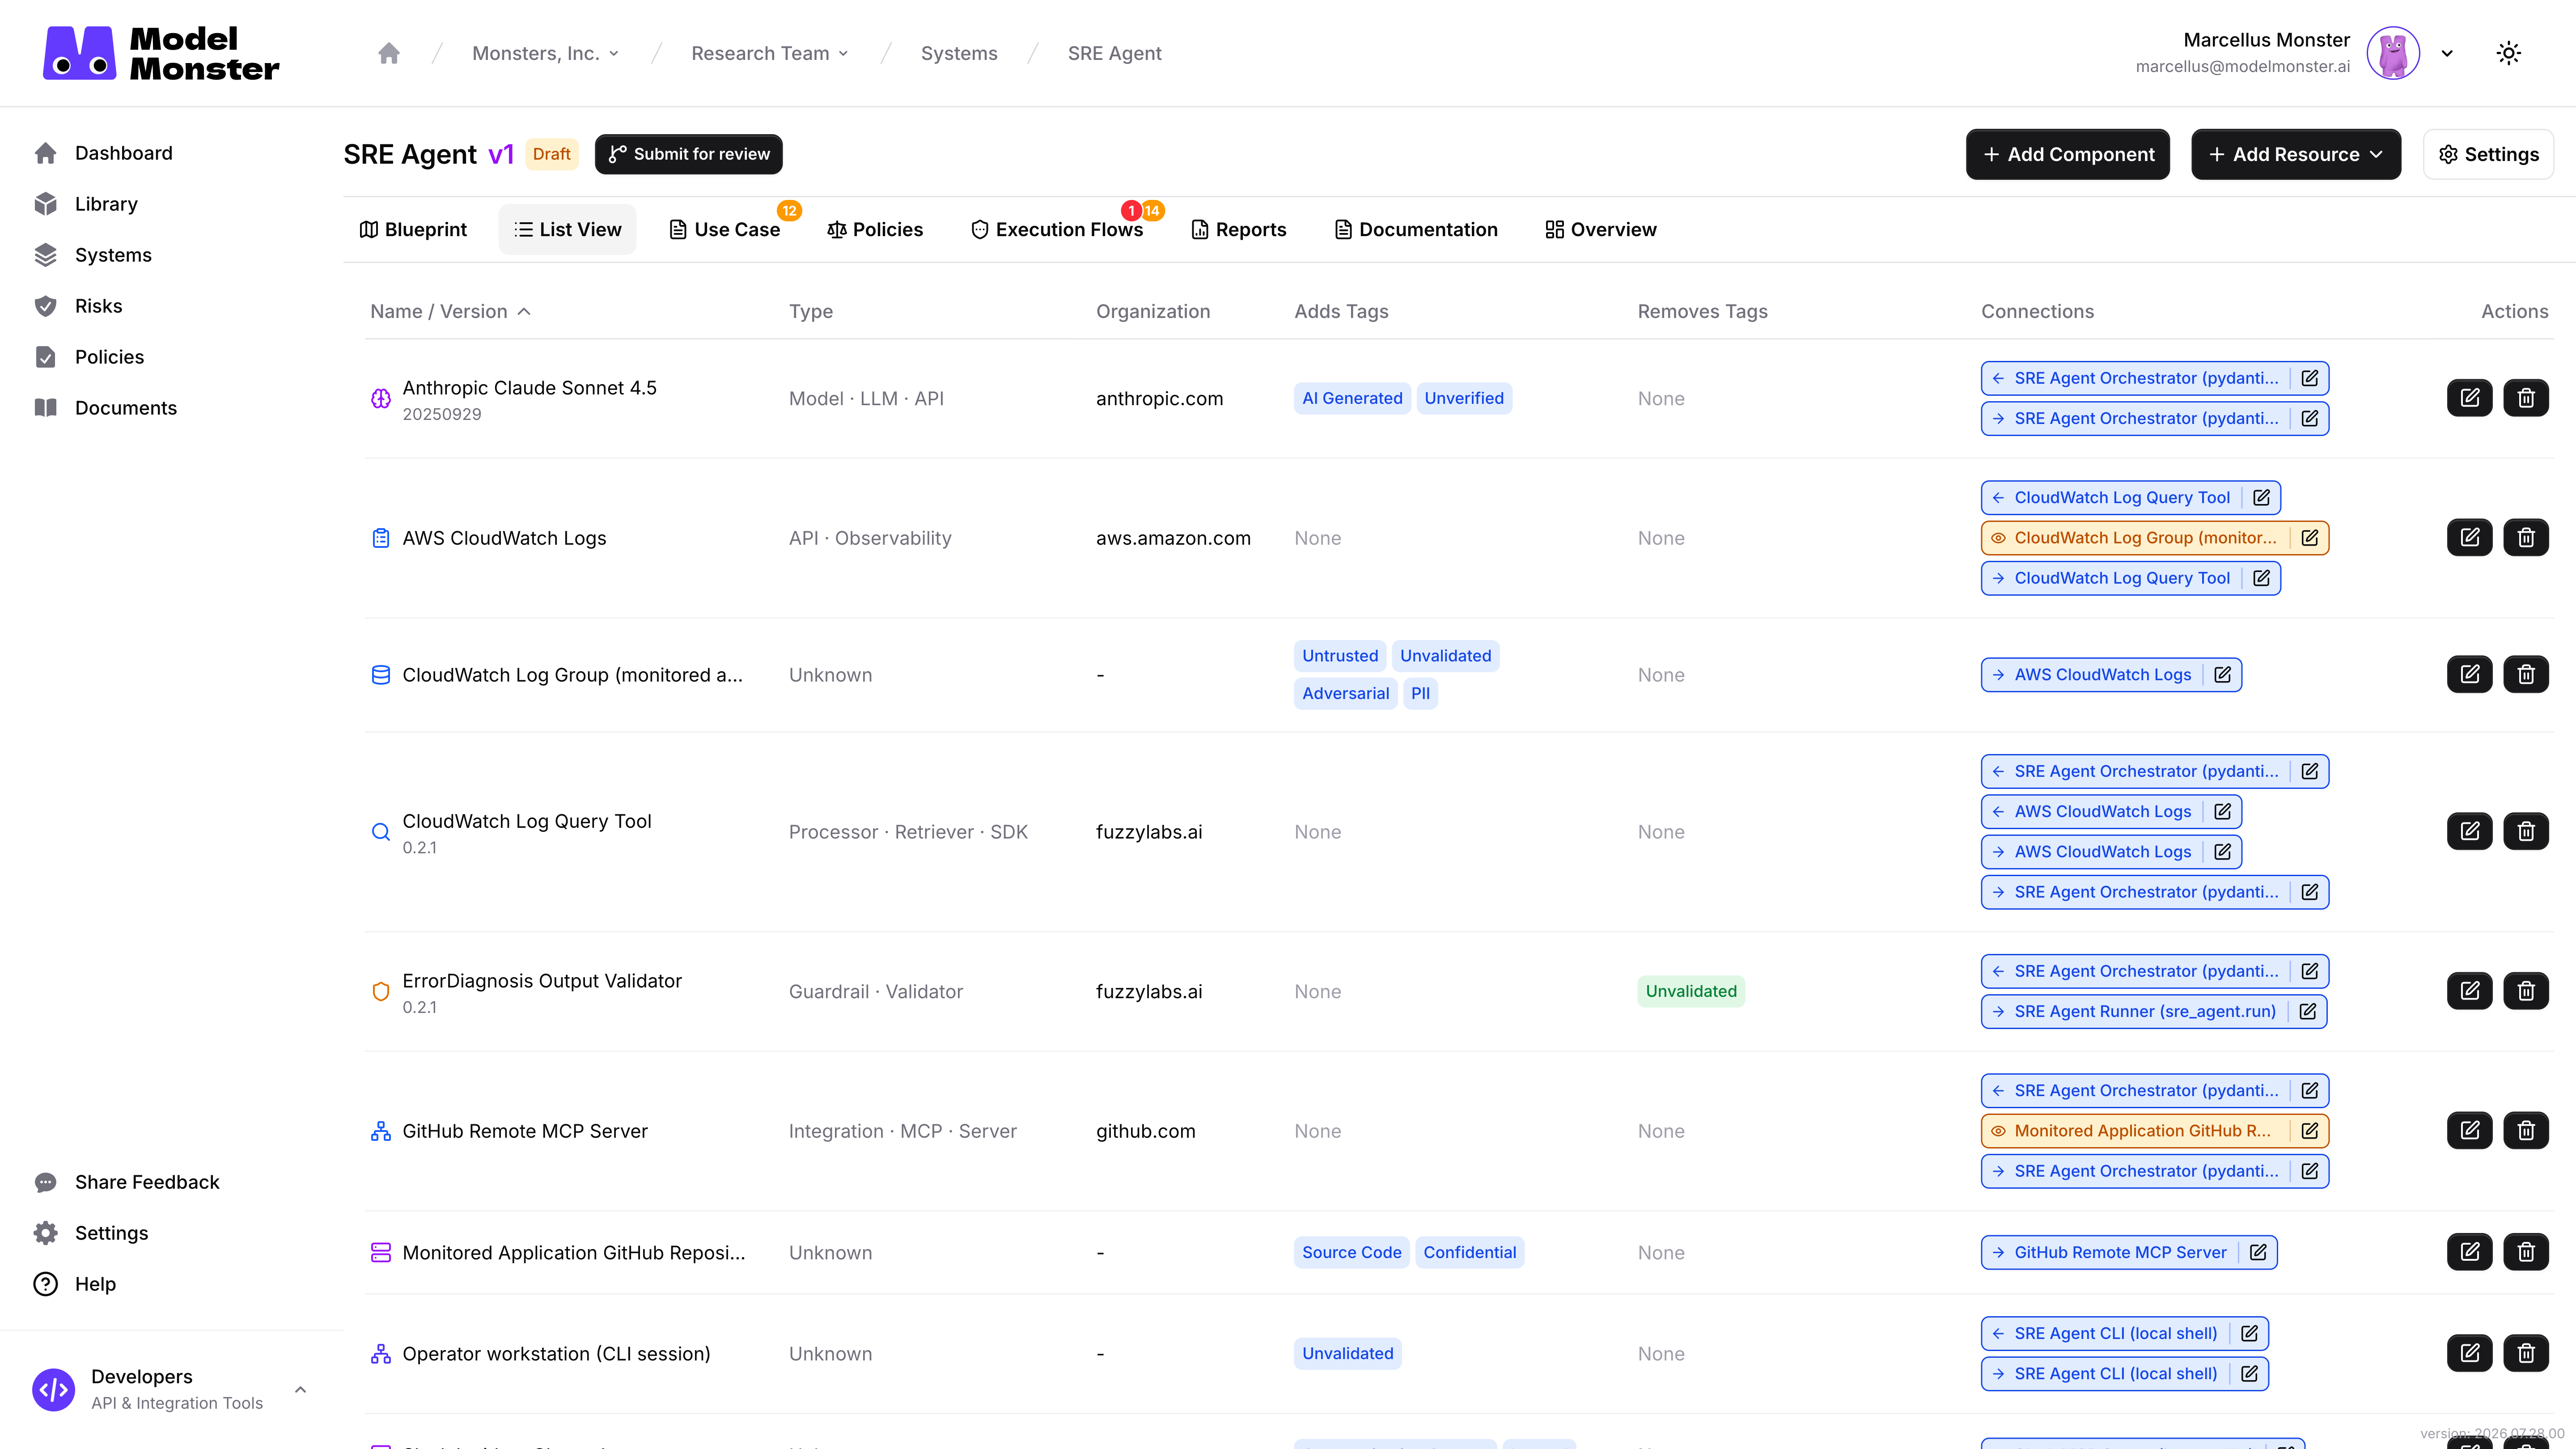This screenshot has width=2576, height=1449.
Task: Delete ErrorDiagnosis Output Validator row
Action: point(2526,991)
